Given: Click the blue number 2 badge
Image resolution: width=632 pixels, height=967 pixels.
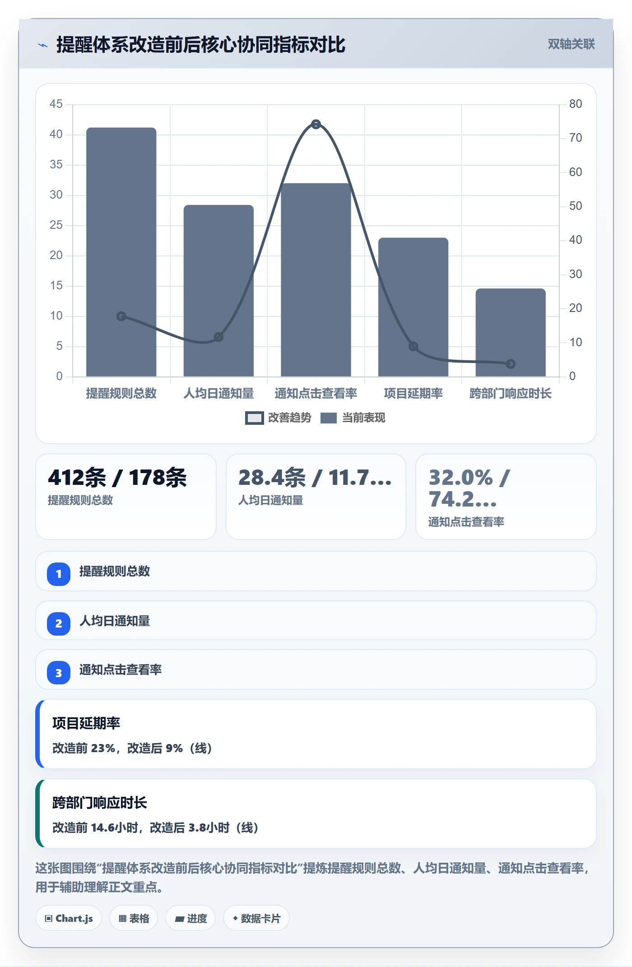Looking at the screenshot, I should (x=59, y=623).
